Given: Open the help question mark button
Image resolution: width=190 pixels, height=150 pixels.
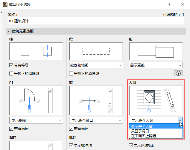Looking at the screenshot, I should (x=169, y=4).
